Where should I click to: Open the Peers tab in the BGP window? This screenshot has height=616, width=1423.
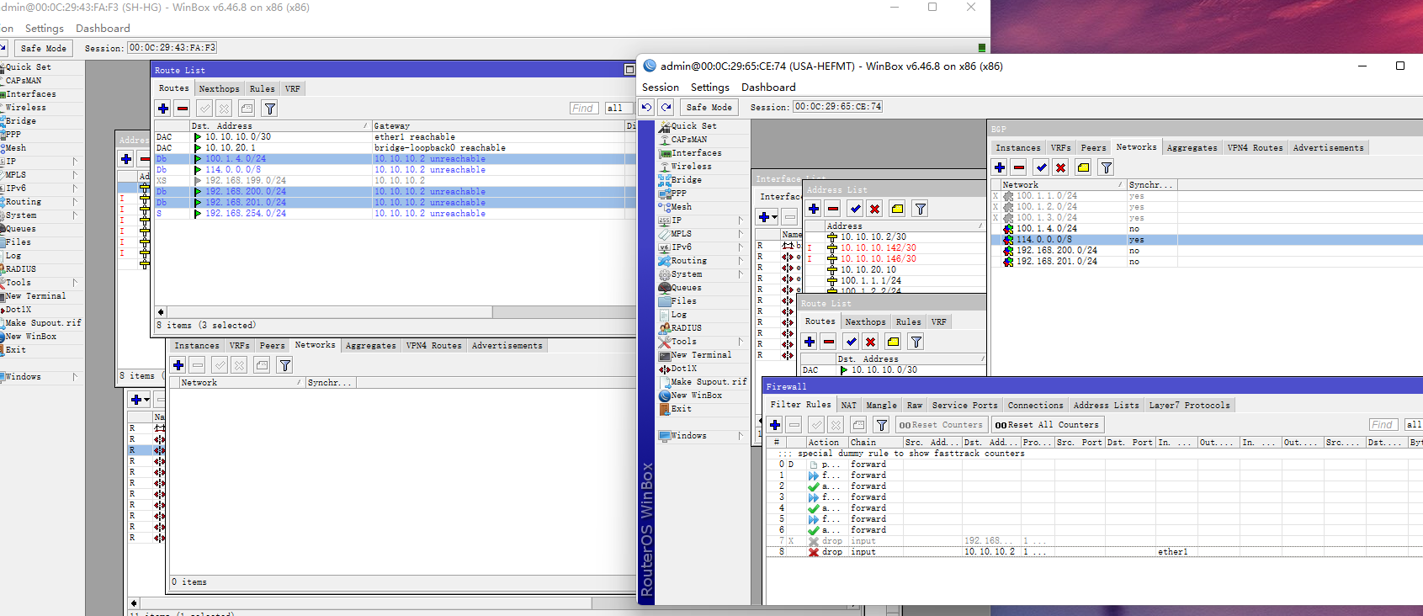tap(1093, 147)
